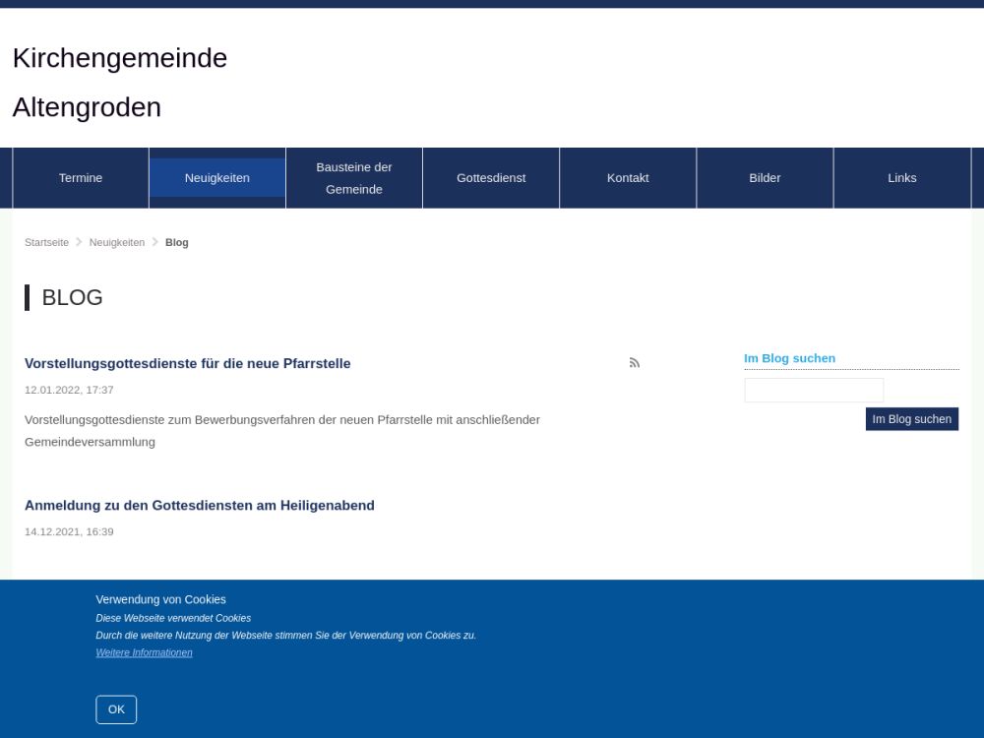Click the Neuigkeiten breadcrumb link
This screenshot has width=984, height=738.
tap(117, 242)
